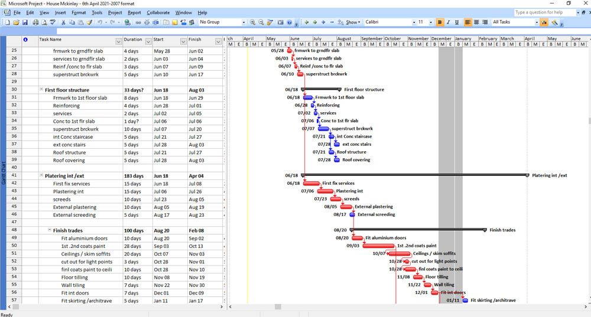Open the Collaborate menu

[x=158, y=12]
